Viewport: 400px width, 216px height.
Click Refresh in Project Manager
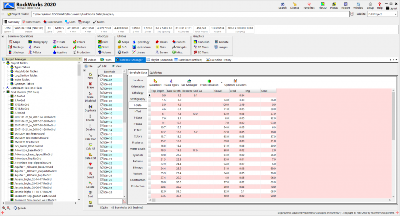(20, 208)
